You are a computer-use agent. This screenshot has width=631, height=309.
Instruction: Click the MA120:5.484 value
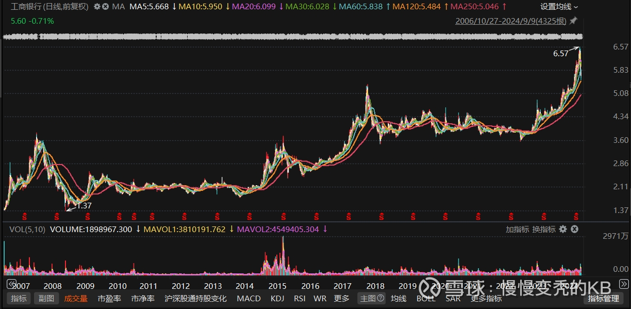pyautogui.click(x=417, y=7)
